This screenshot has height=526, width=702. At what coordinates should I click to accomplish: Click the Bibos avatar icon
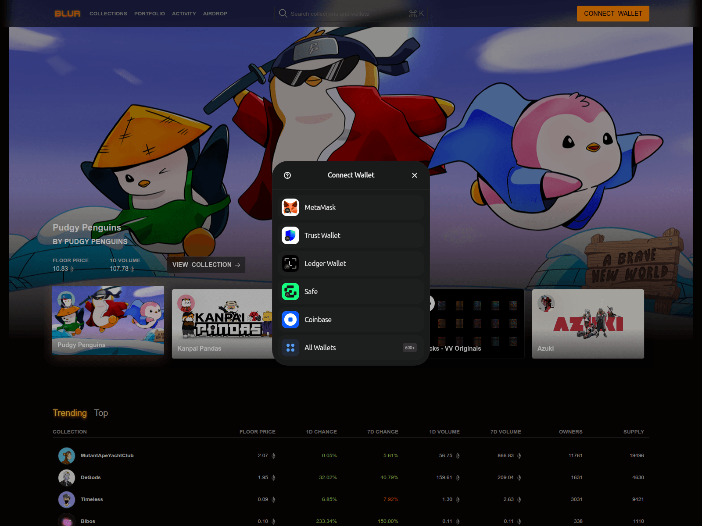point(67,521)
